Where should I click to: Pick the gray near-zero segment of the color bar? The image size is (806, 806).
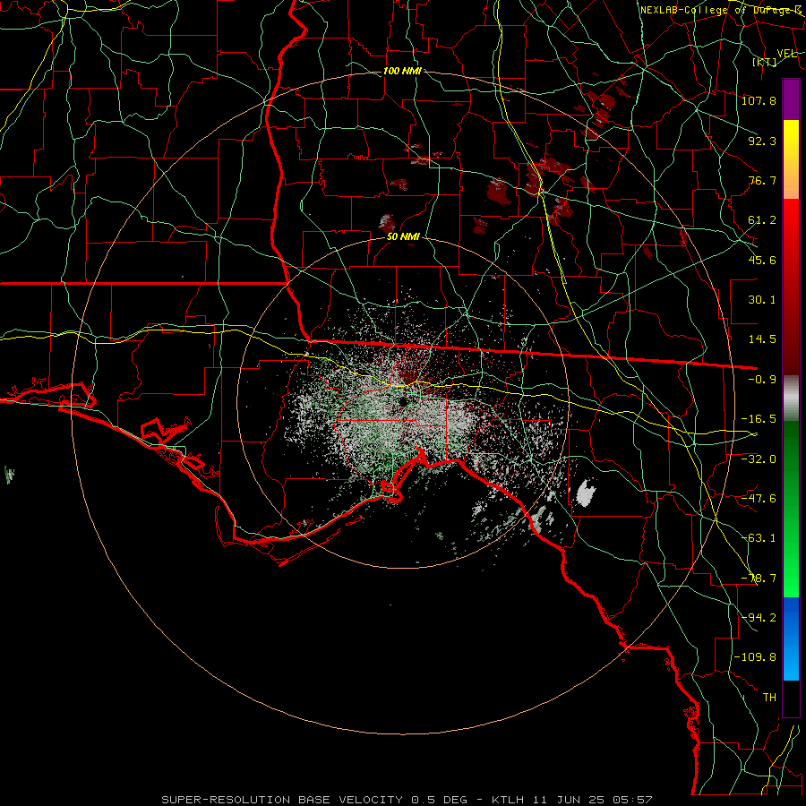[x=791, y=399]
